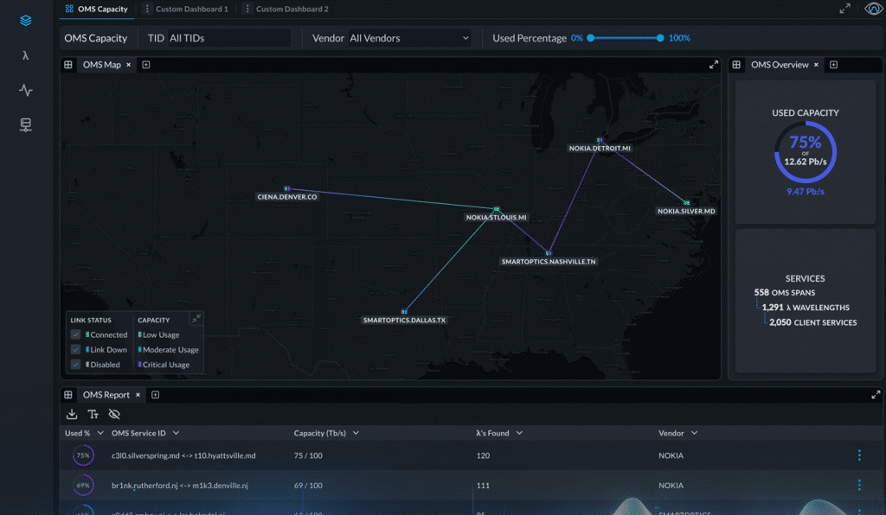The image size is (886, 515).
Task: Click the br1nk.rutherford.nj service ID
Action: click(x=180, y=486)
